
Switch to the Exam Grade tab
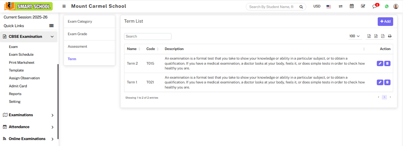77,34
